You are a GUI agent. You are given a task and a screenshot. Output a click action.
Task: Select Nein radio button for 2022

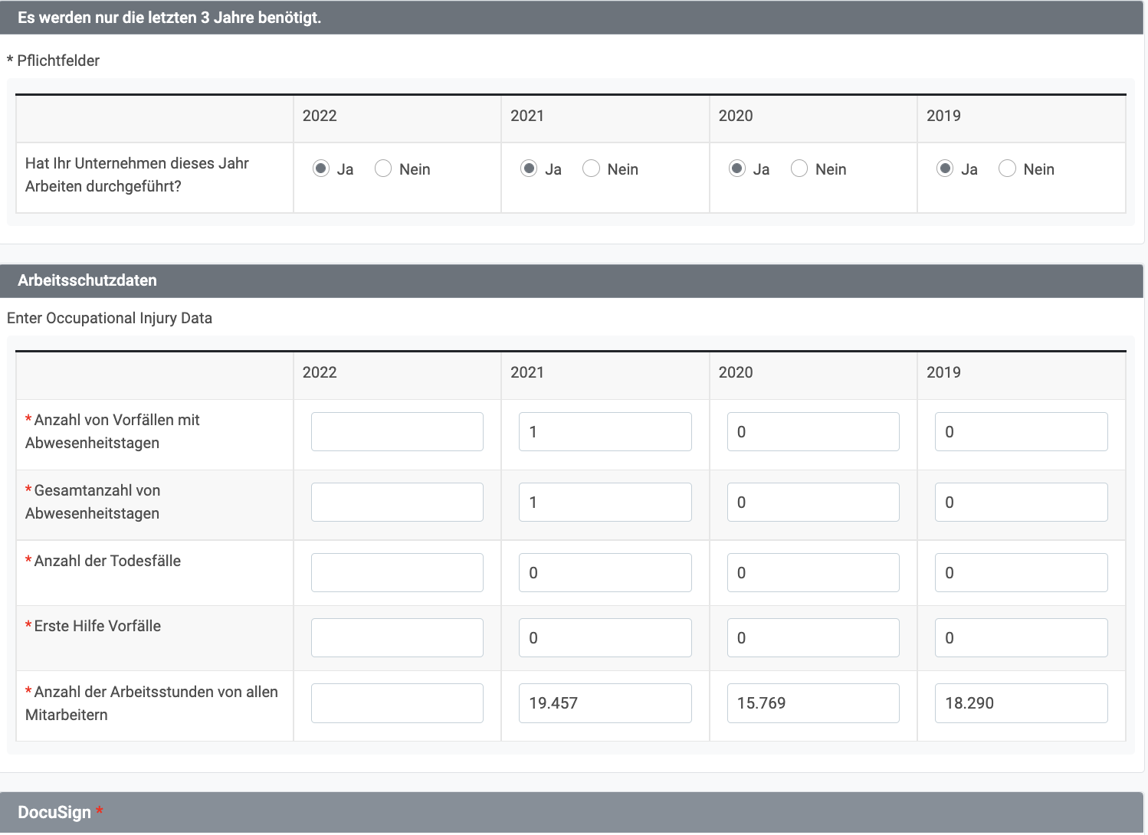tap(383, 169)
